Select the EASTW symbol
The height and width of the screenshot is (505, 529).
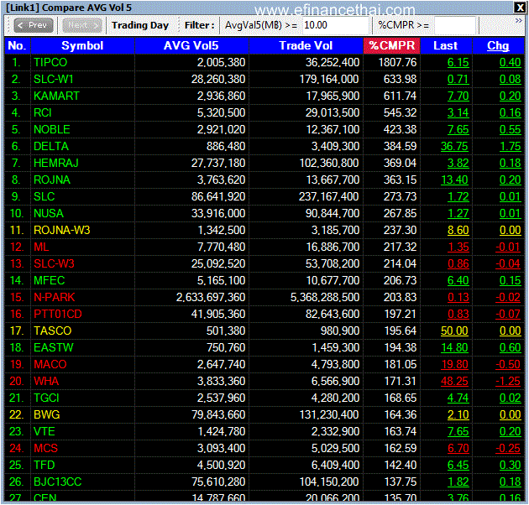pos(54,347)
